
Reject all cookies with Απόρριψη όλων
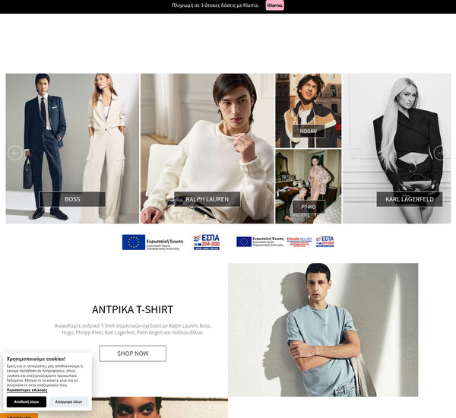coord(68,402)
